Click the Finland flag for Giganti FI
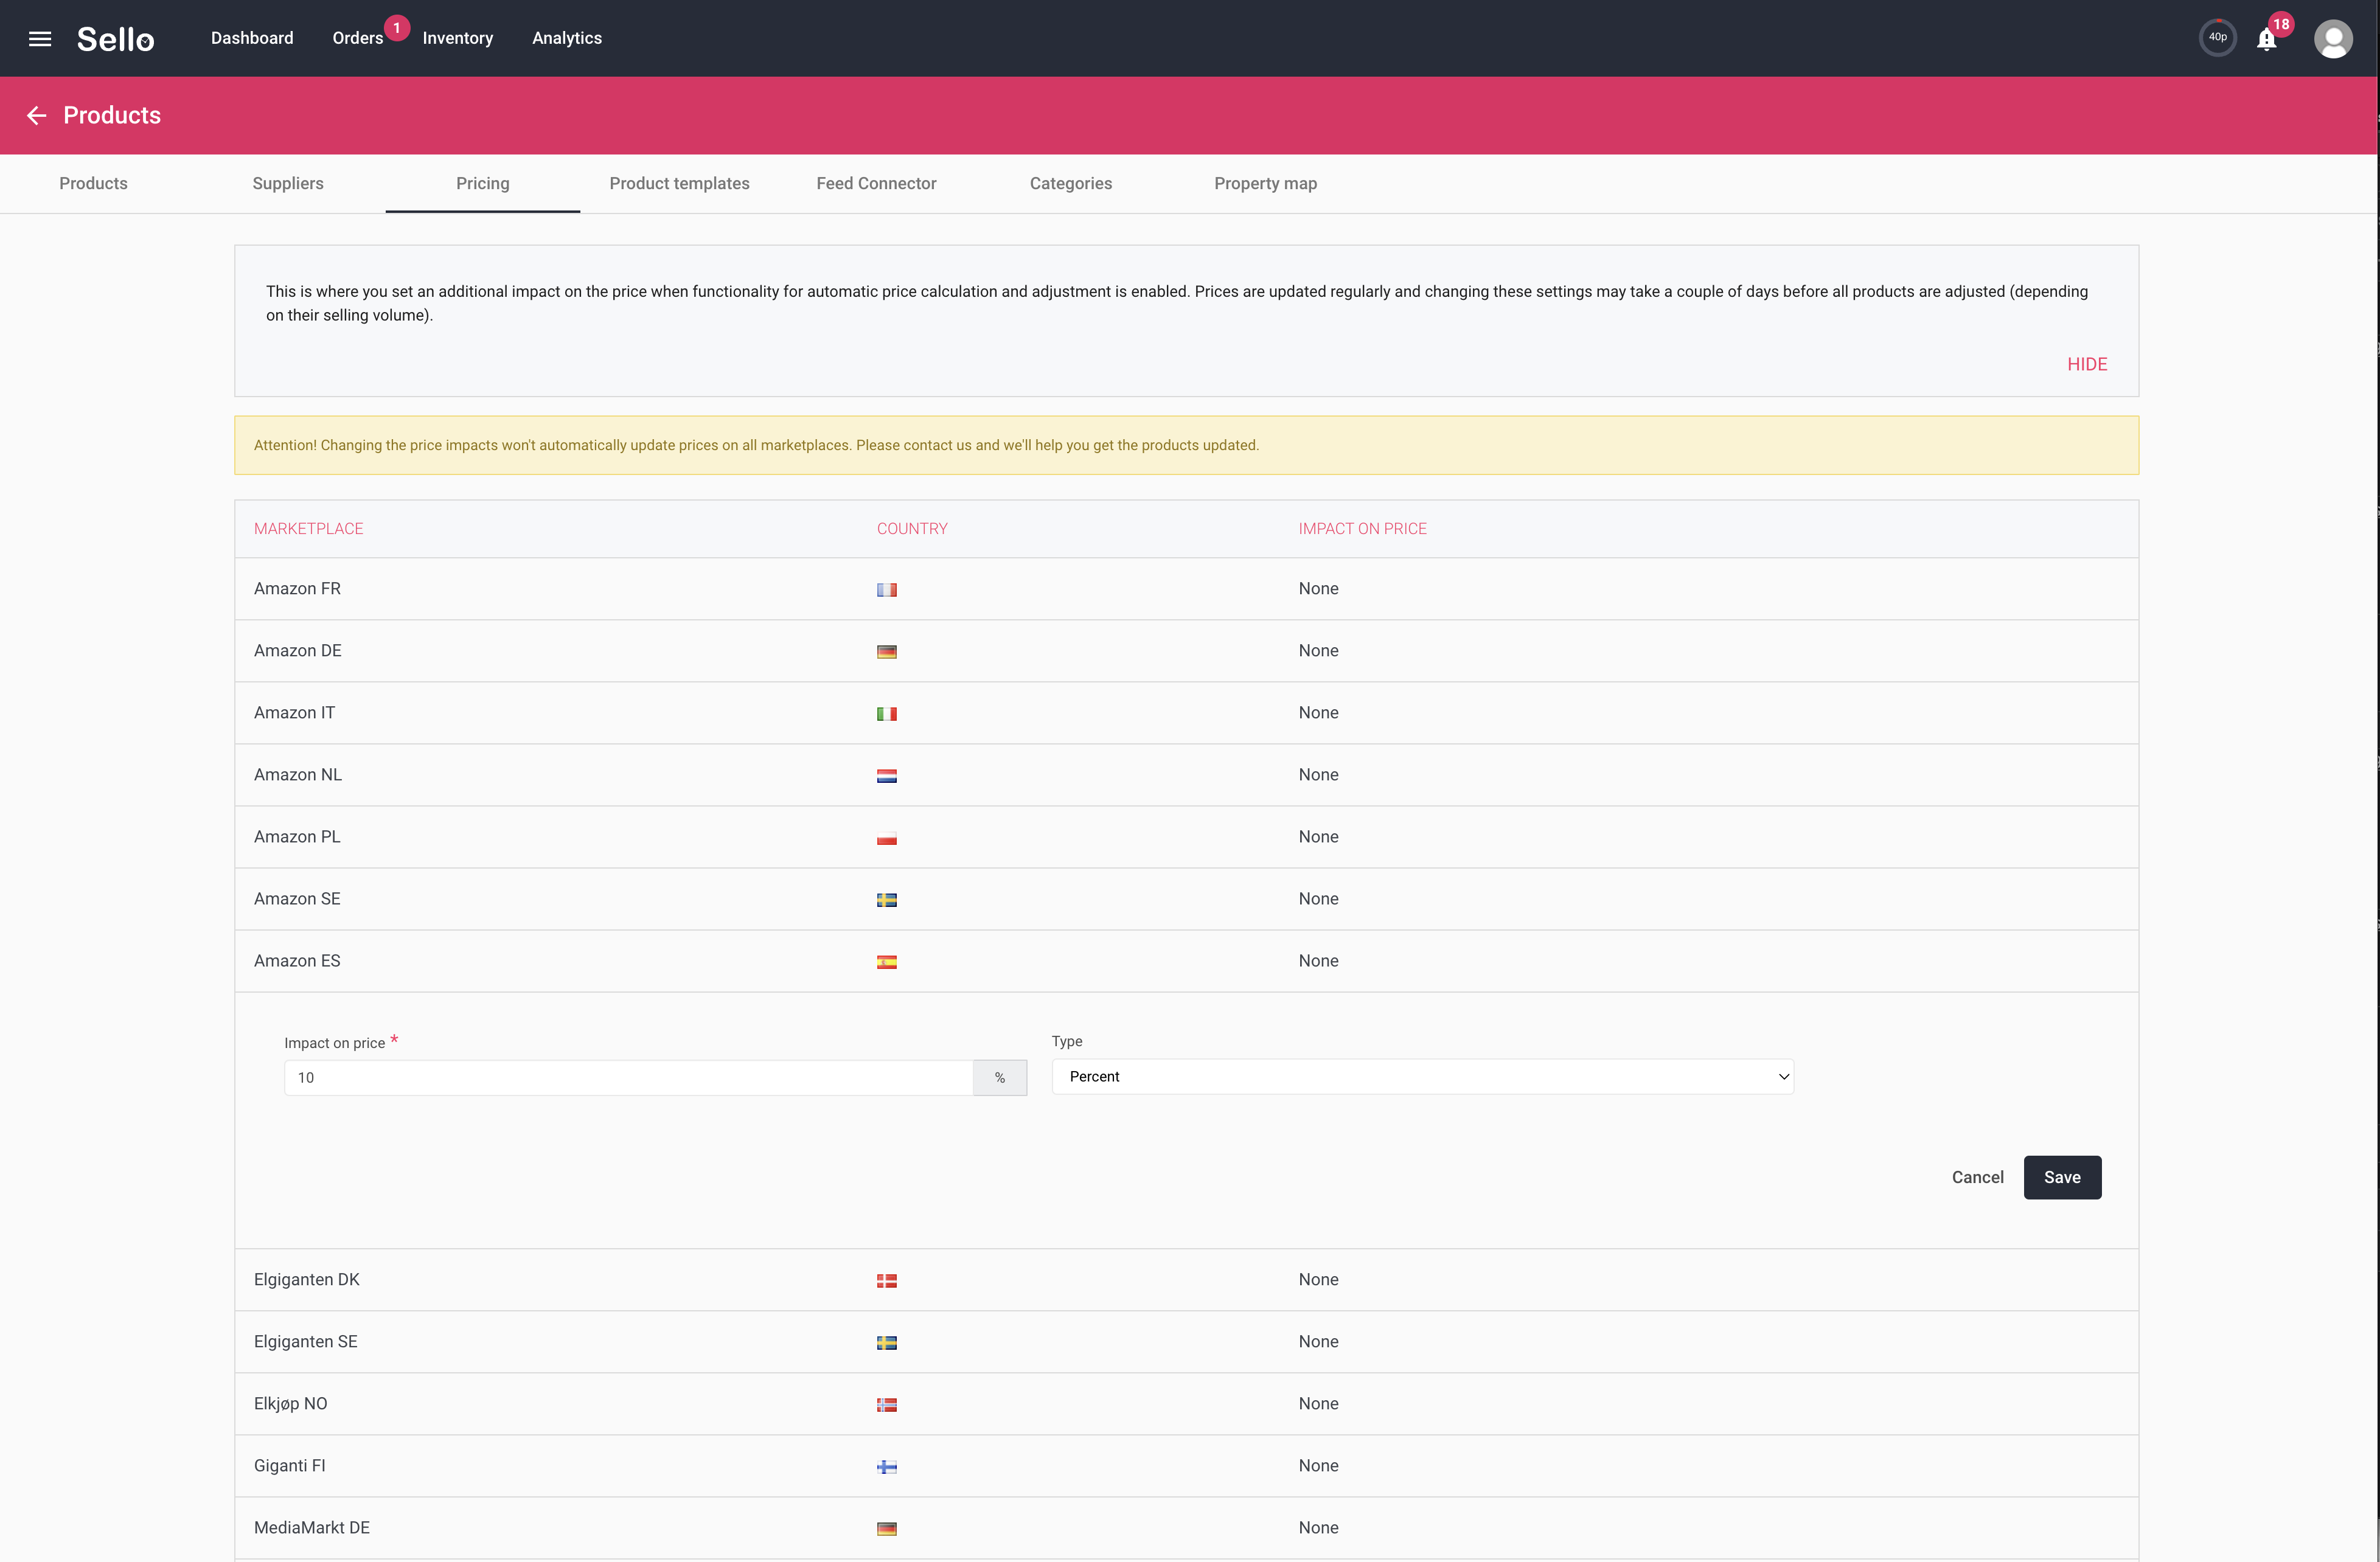This screenshot has height=1562, width=2380. [886, 1467]
